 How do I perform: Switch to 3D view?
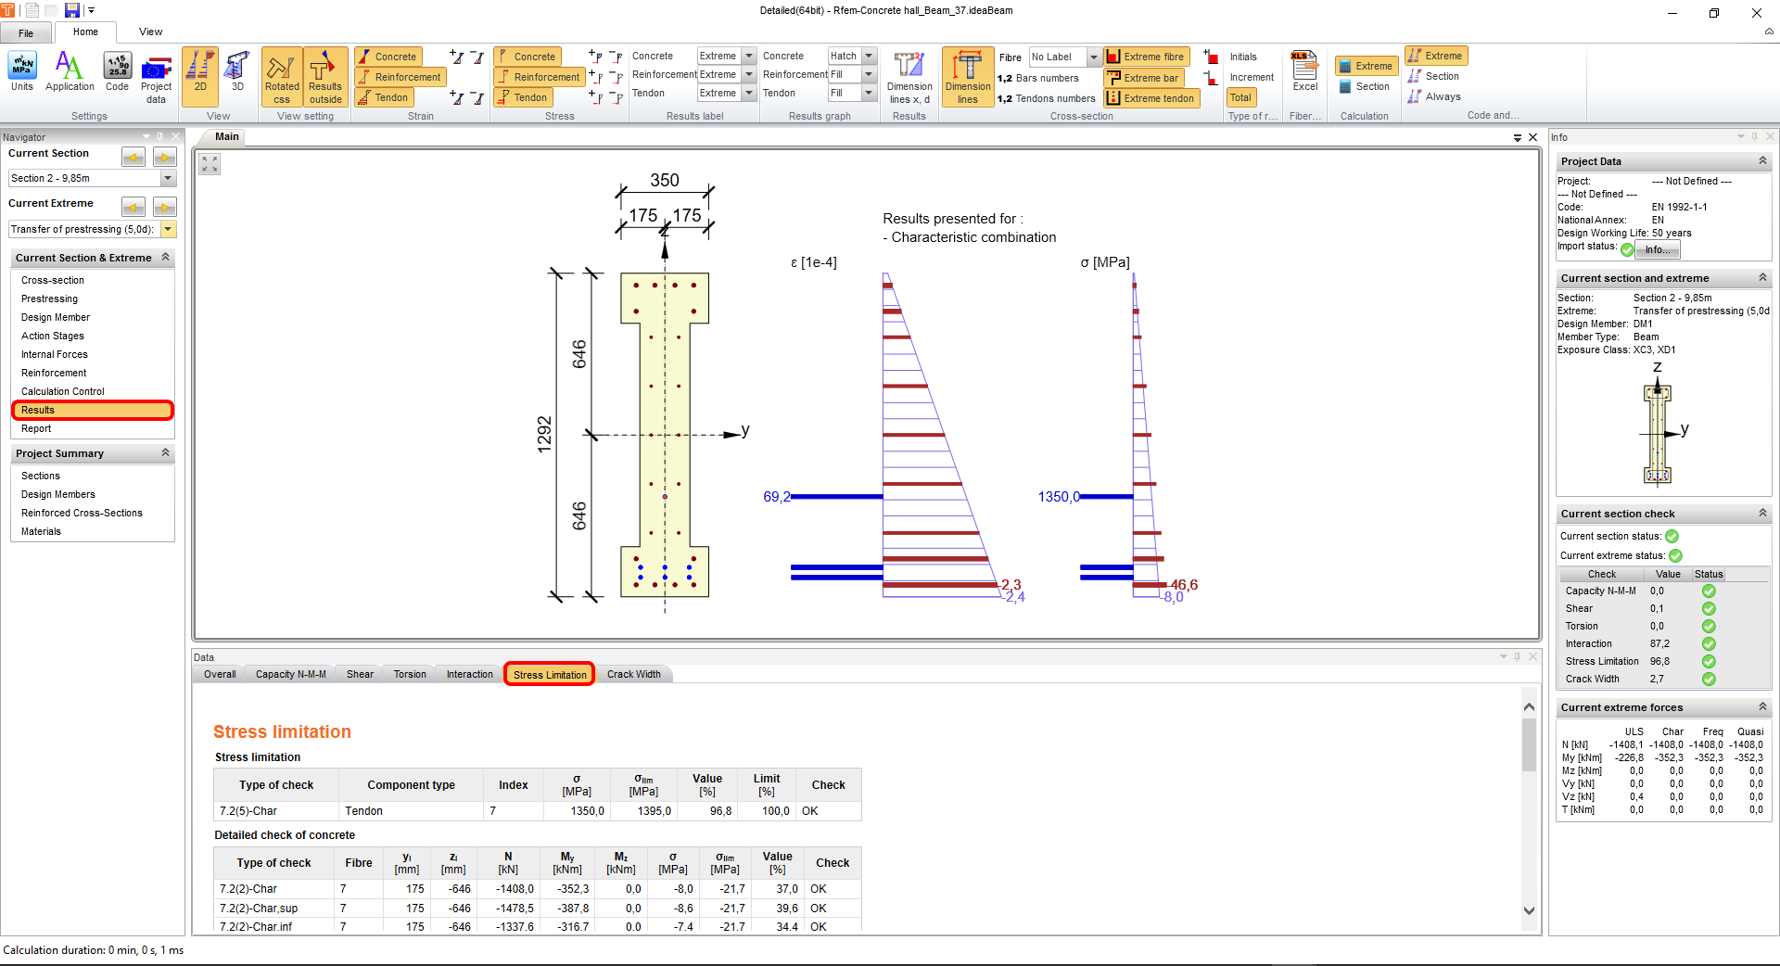point(237,72)
